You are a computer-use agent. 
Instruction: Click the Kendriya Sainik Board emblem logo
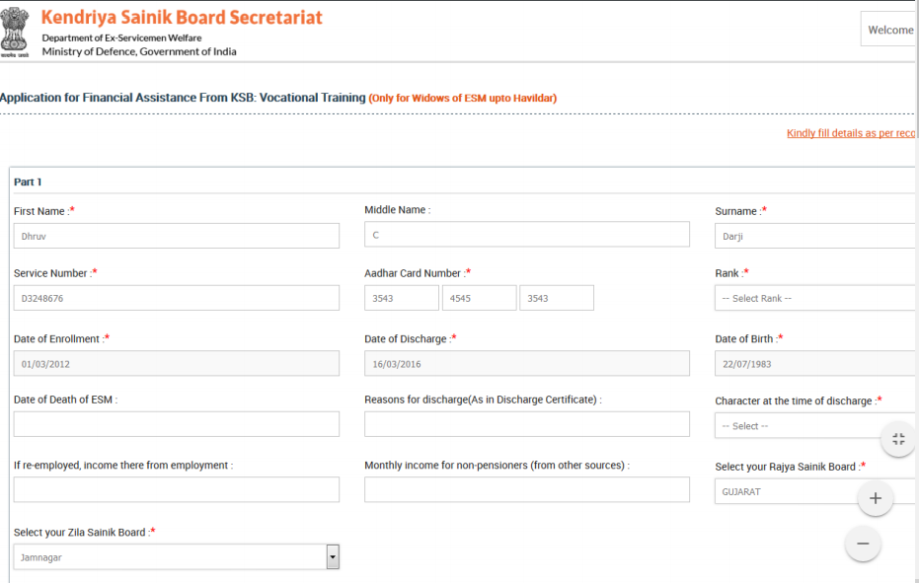[16, 32]
